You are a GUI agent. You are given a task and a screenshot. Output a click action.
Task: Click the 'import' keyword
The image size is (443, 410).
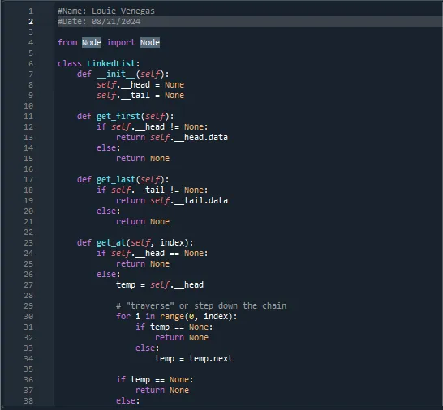121,43
